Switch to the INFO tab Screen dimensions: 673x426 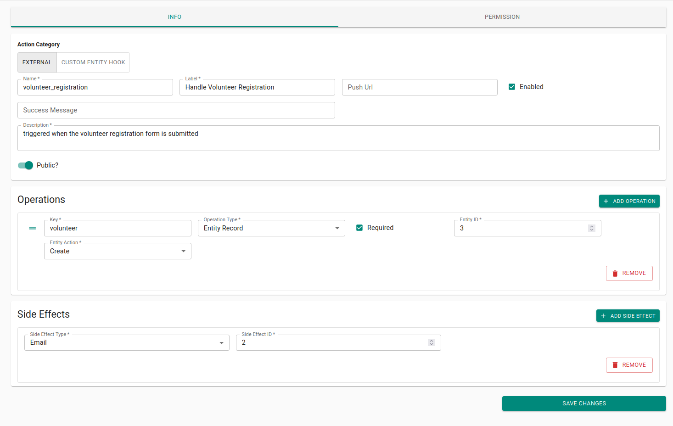click(x=174, y=17)
